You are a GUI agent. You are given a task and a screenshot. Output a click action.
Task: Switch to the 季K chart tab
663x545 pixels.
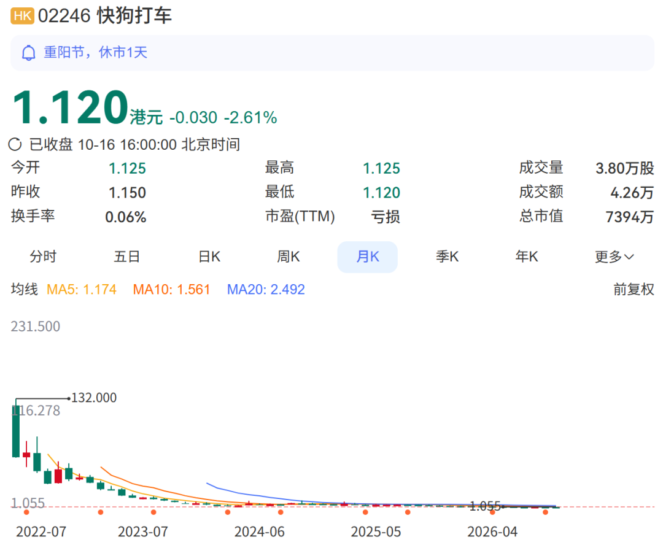point(448,257)
